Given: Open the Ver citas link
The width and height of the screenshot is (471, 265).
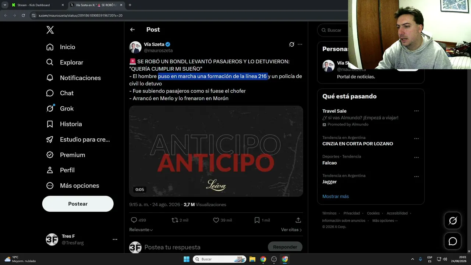Looking at the screenshot, I should (x=291, y=230).
